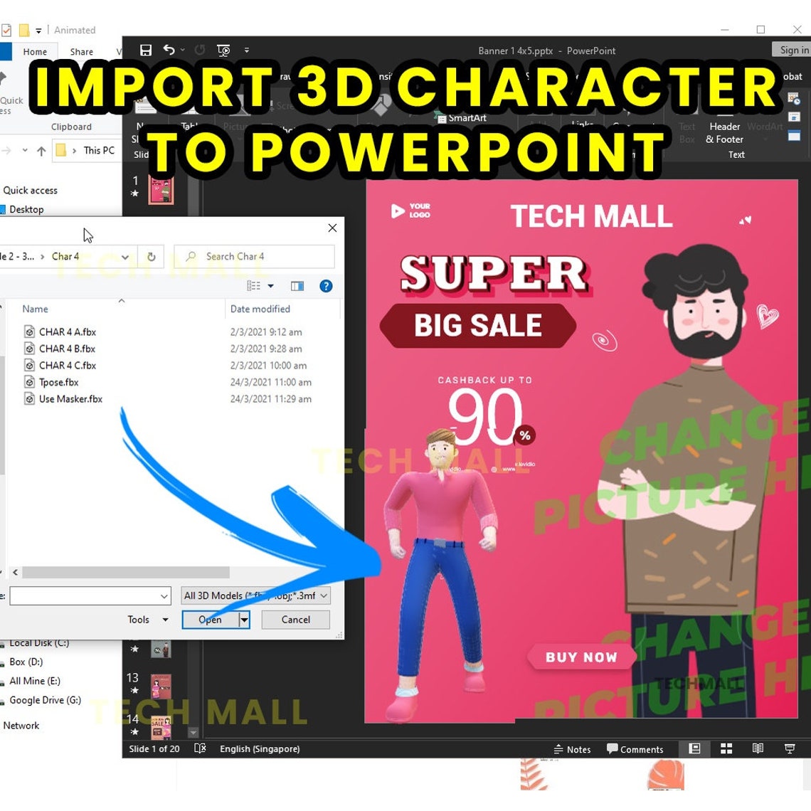Switch to Reading View in the status bar
Screen dimensions: 811x811
pos(758,748)
